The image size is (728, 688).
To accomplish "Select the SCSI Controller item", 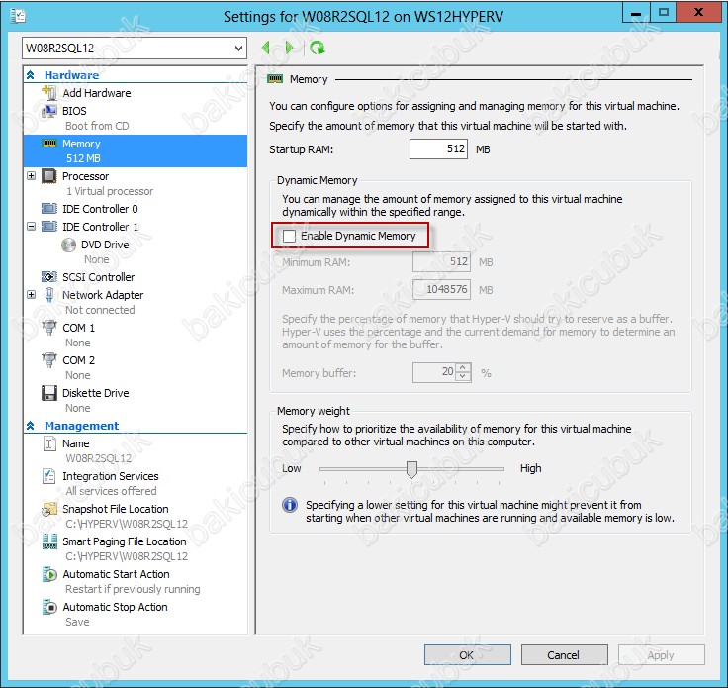I will (99, 277).
